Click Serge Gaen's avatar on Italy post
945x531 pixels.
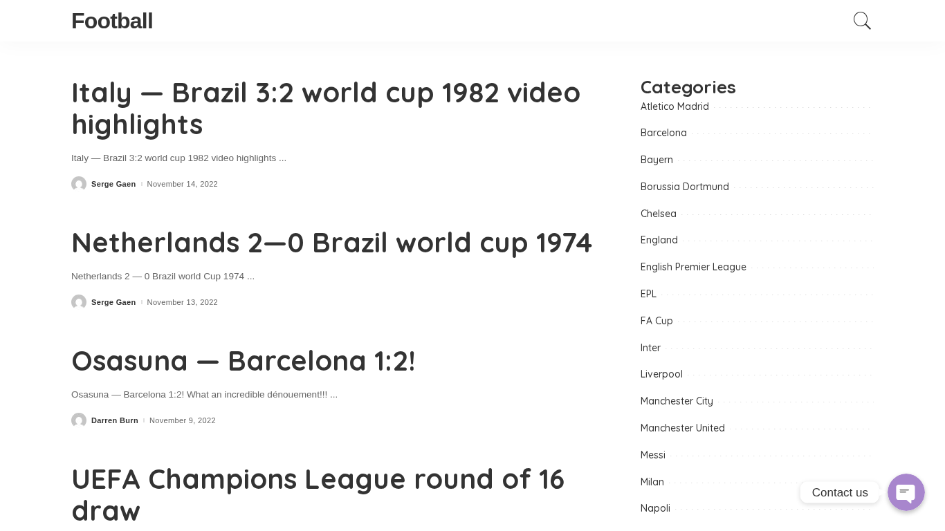tap(79, 184)
